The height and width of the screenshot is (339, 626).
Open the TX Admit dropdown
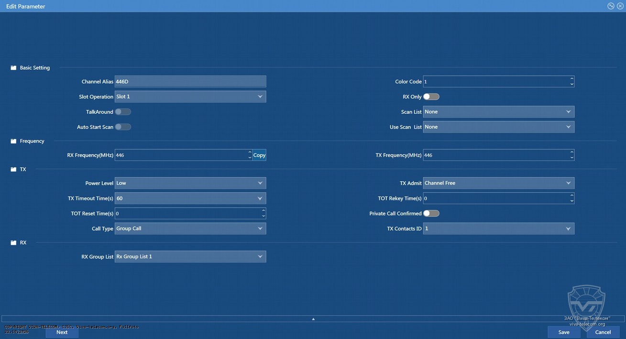(x=499, y=183)
